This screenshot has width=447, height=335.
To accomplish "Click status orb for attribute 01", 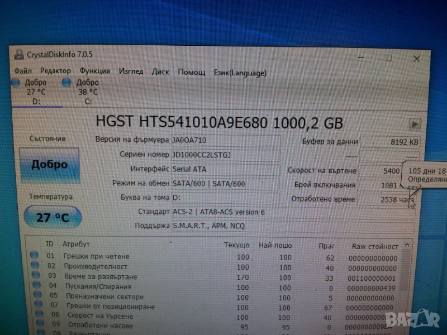I will click(x=34, y=257).
